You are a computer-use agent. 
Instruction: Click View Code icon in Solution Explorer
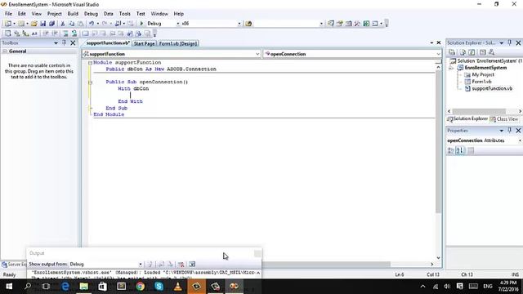pyautogui.click(x=482, y=52)
